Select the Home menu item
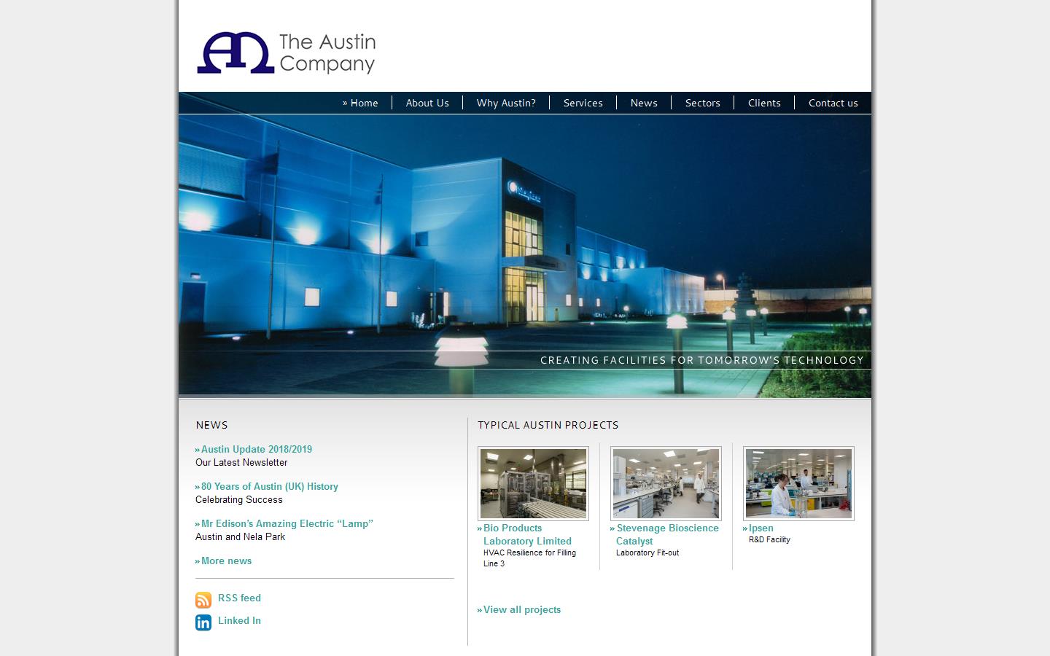 [x=363, y=103]
